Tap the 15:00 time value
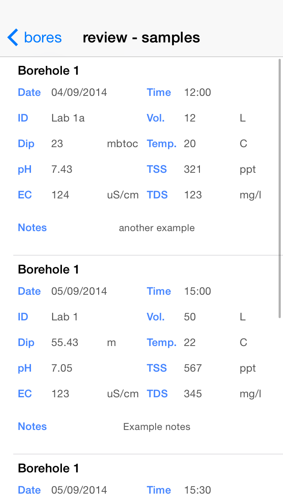The height and width of the screenshot is (502, 283). [x=197, y=291]
